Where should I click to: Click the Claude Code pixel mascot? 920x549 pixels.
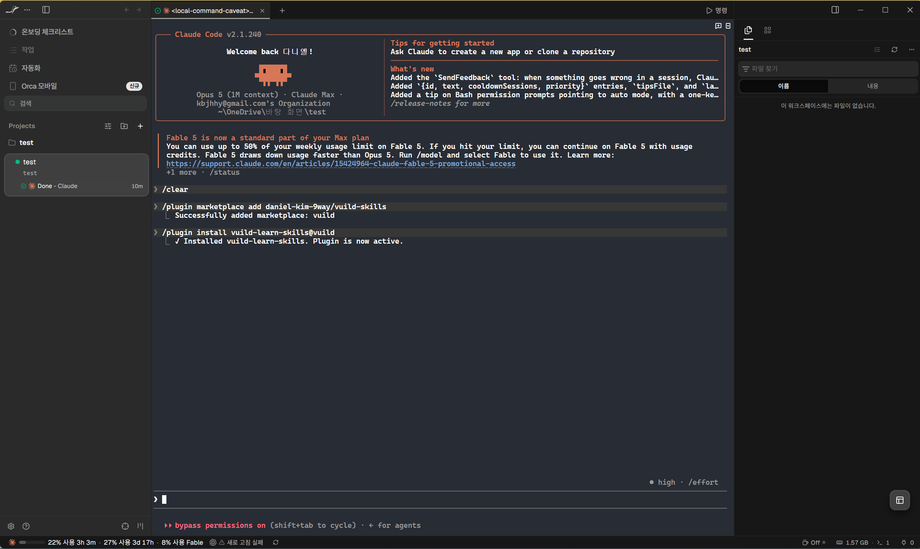(273, 75)
